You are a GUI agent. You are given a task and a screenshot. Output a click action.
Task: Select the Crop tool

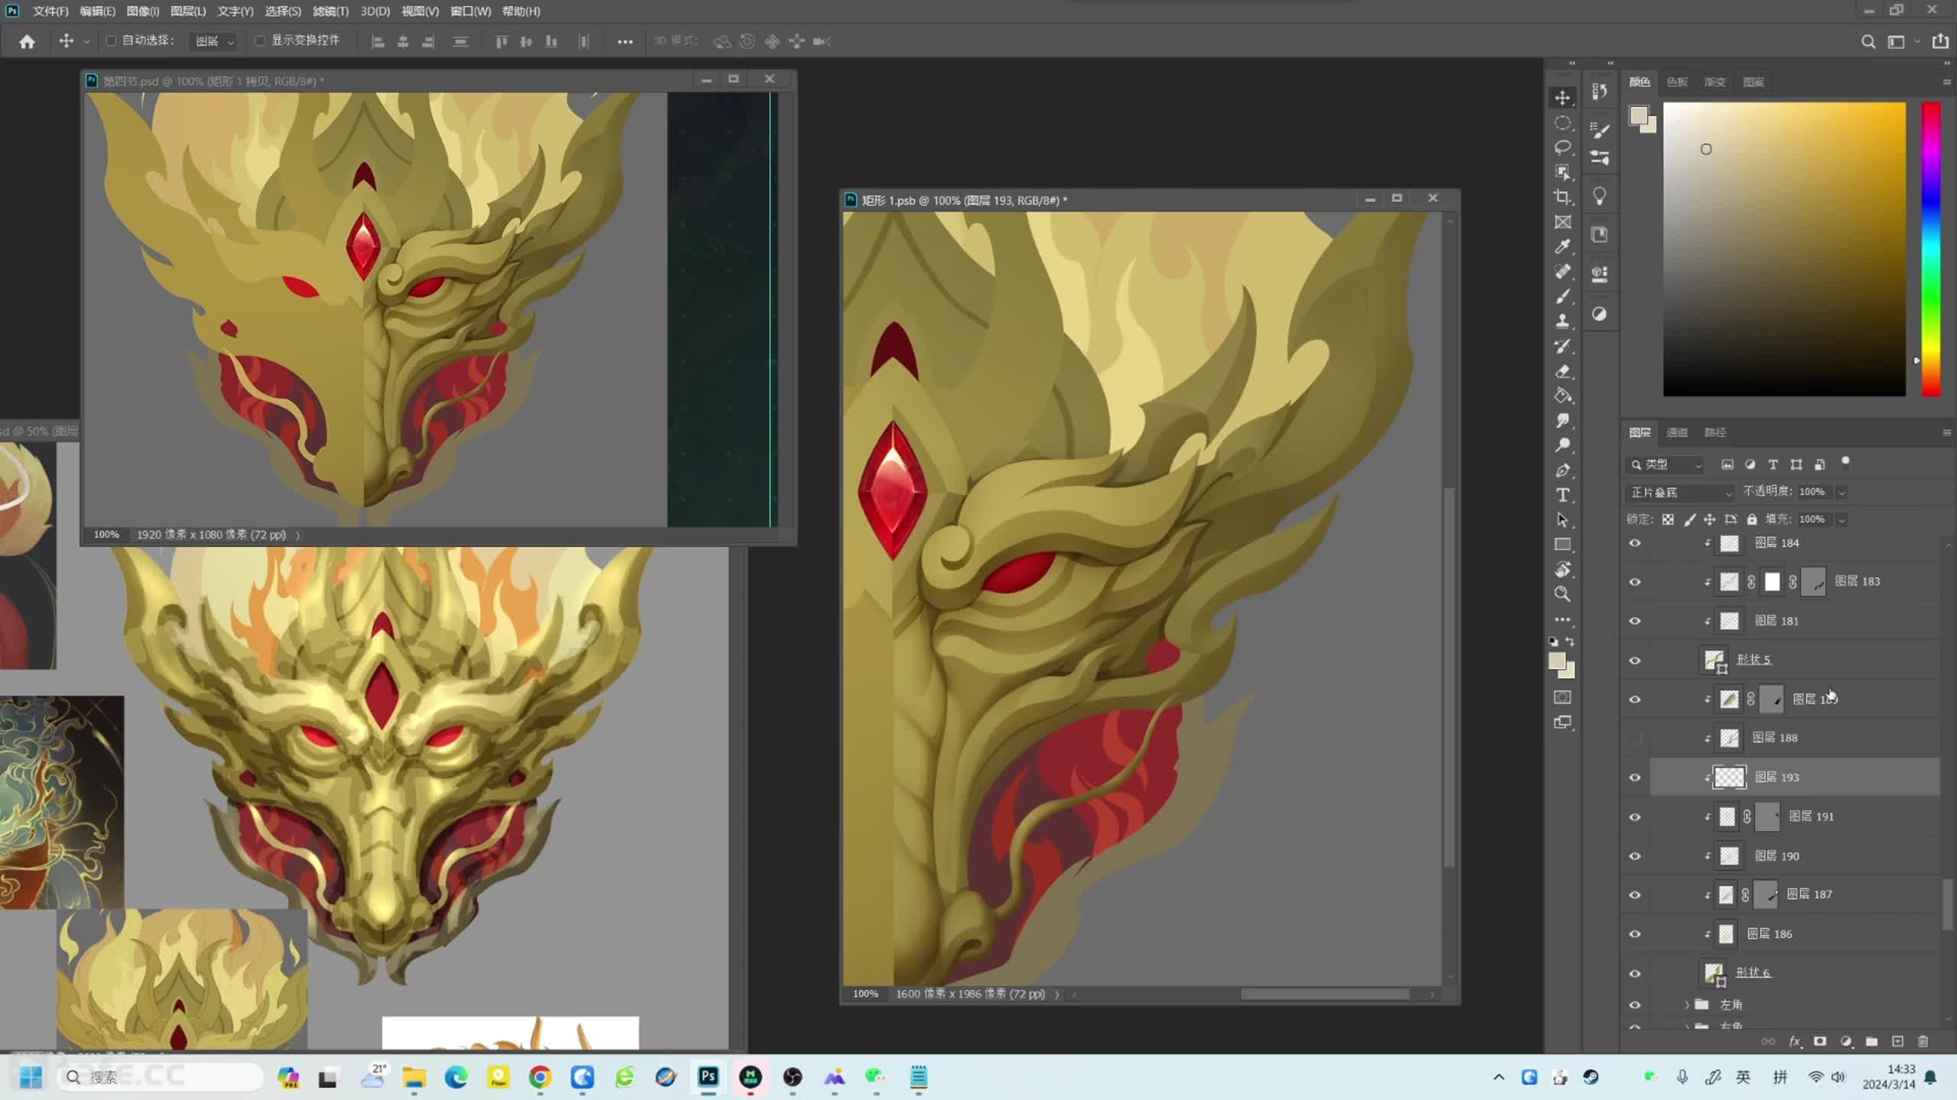(1563, 197)
